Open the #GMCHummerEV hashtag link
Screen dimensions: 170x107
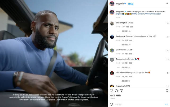pyautogui.click(x=139, y=14)
